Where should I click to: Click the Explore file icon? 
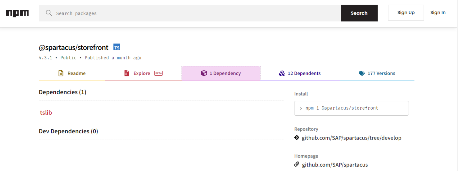pos(127,73)
